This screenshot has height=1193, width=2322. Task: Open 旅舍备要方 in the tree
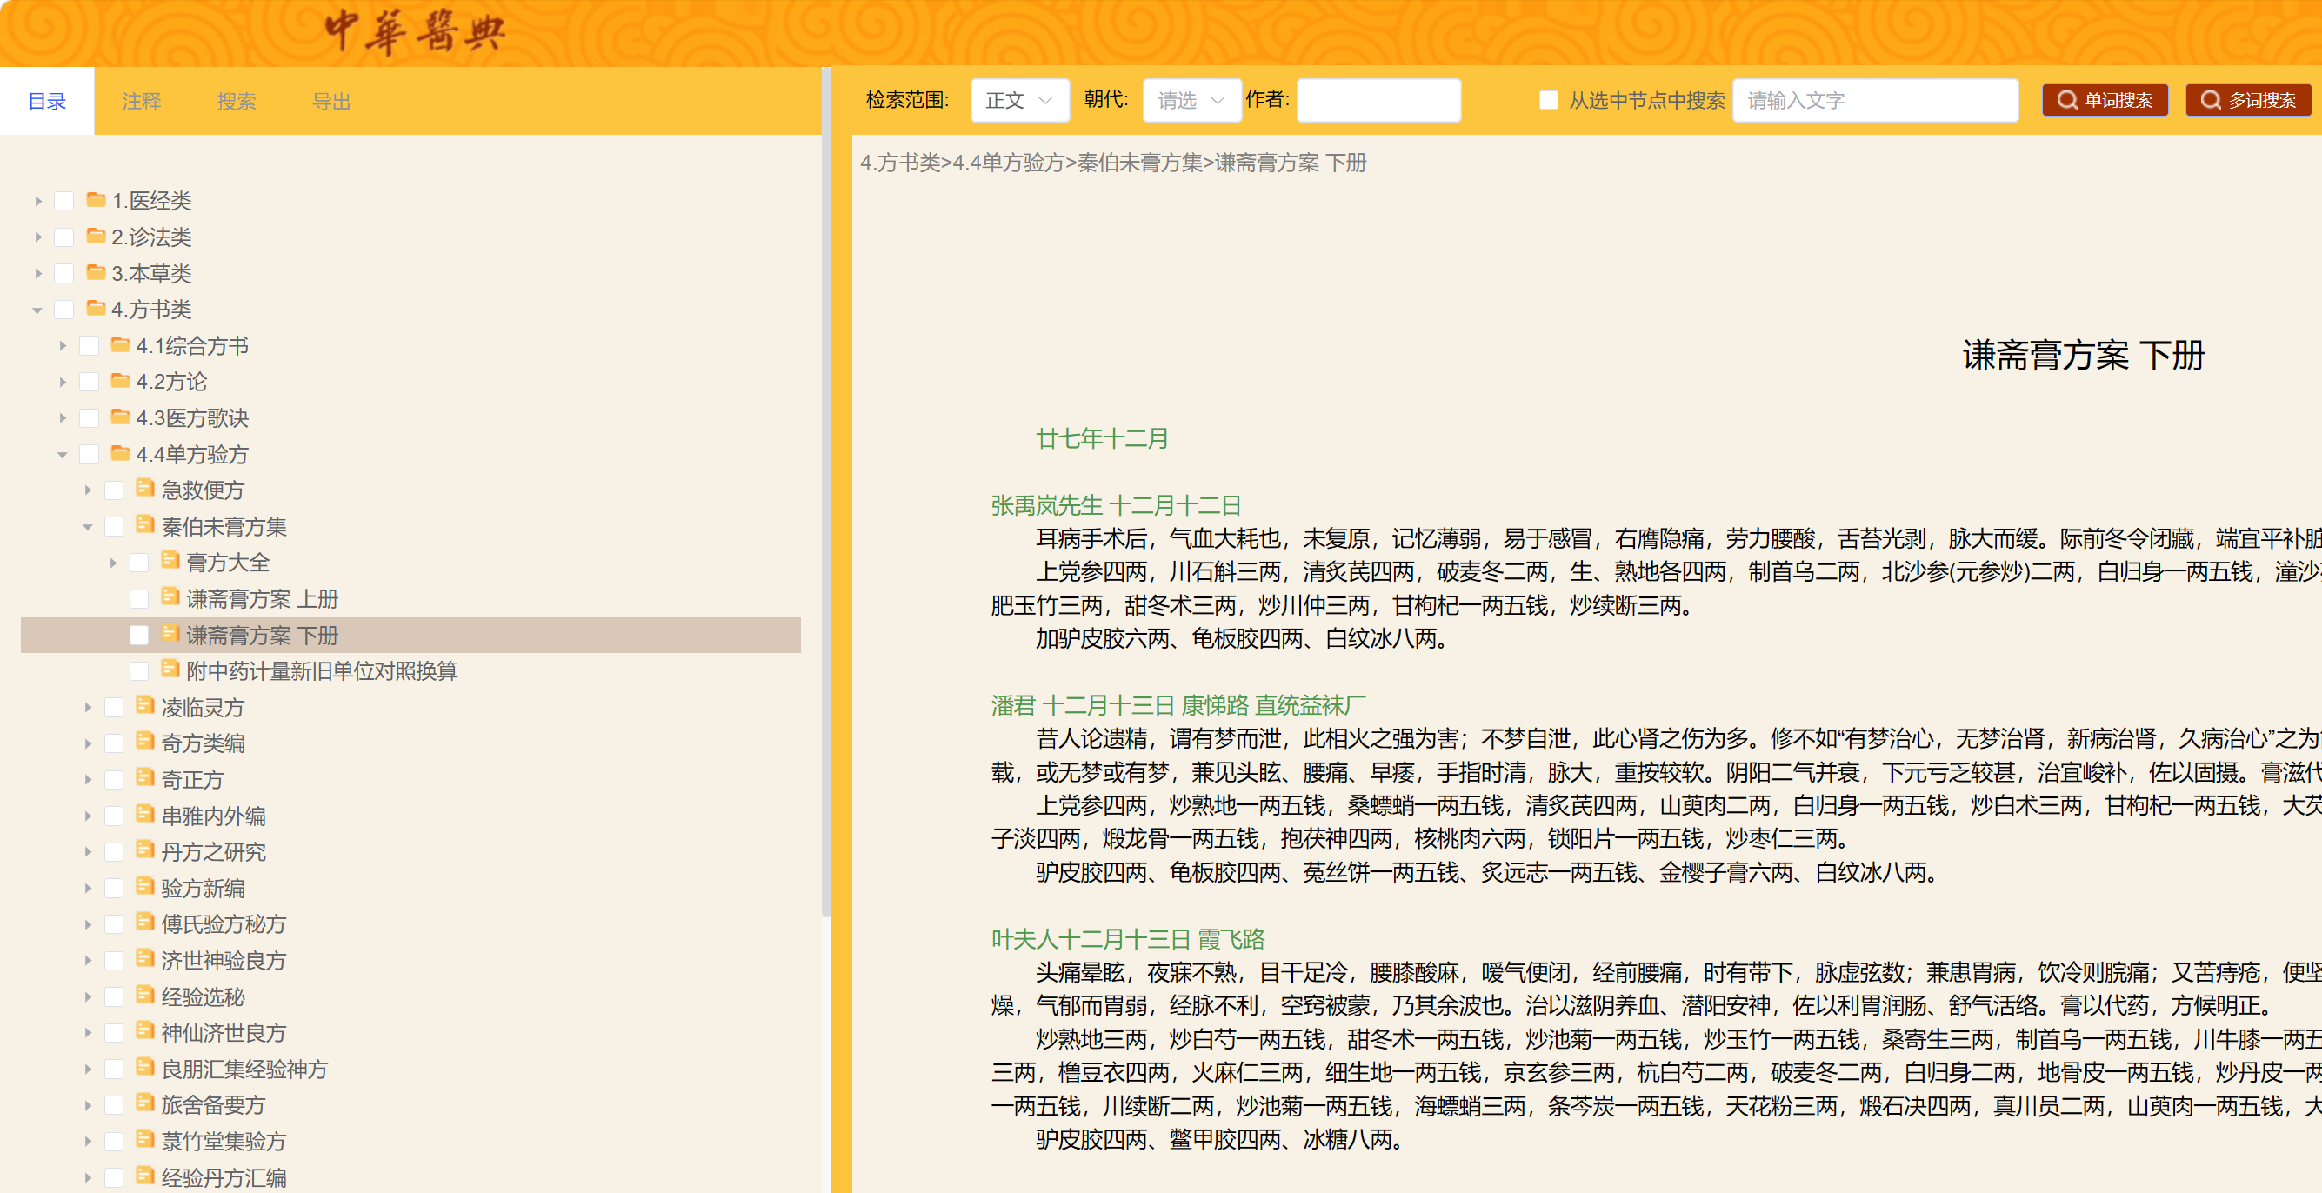[213, 1104]
